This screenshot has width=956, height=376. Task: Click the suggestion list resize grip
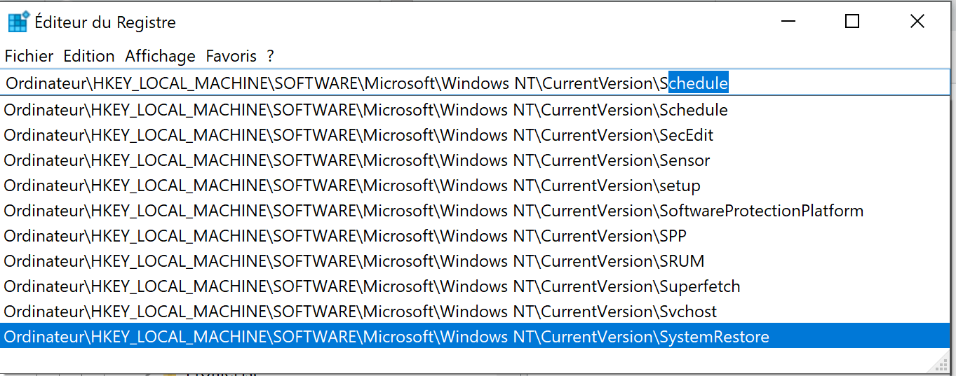coord(941,362)
